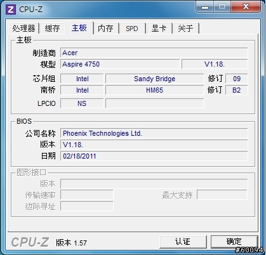The width and height of the screenshot is (266, 255).
Task: Click the 版本 1.57 text at bottom
Action: tap(71, 243)
